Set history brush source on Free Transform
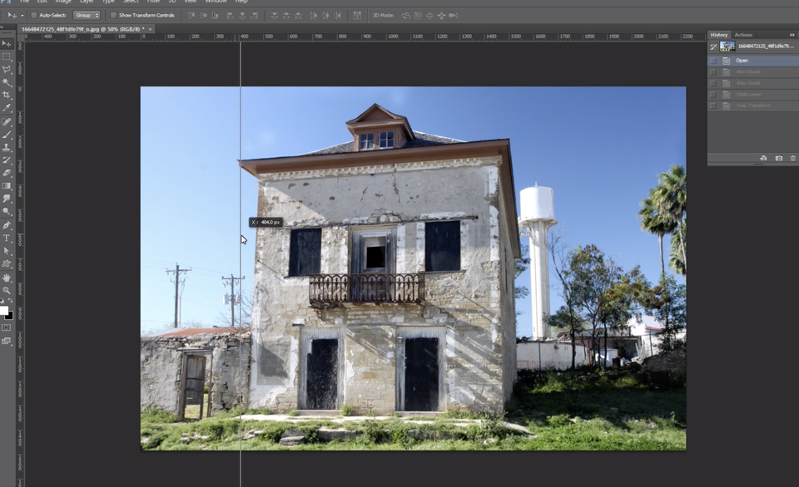 tap(713, 106)
